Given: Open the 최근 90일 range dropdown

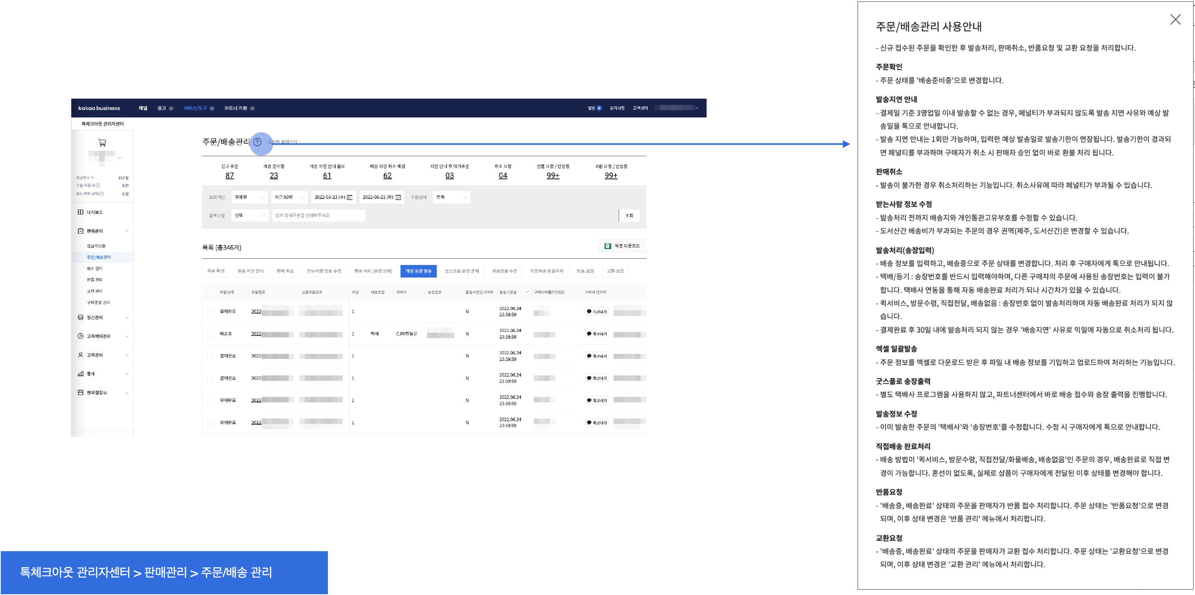Looking at the screenshot, I should coord(289,197).
